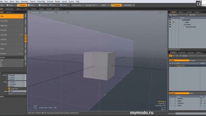Open the Perspective view dropdown
The height and width of the screenshot is (116, 206).
pos(35,12)
